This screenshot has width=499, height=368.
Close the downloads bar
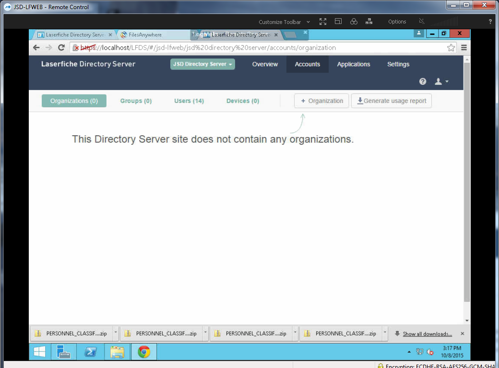(x=462, y=333)
